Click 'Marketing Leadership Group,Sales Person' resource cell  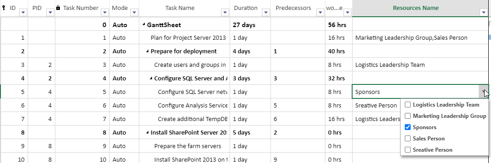tap(420, 38)
